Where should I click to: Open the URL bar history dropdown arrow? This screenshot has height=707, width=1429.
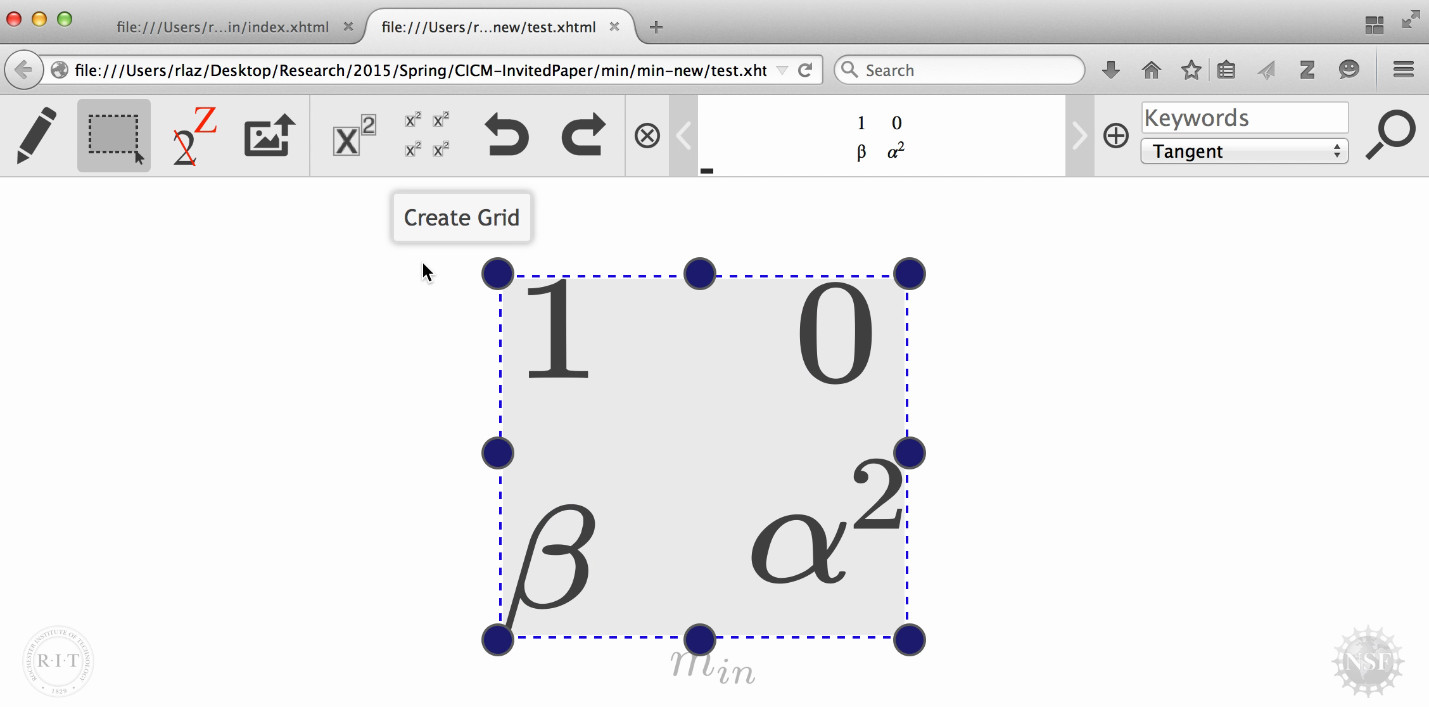782,70
